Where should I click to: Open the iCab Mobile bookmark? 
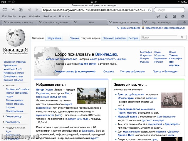coord(9,16)
